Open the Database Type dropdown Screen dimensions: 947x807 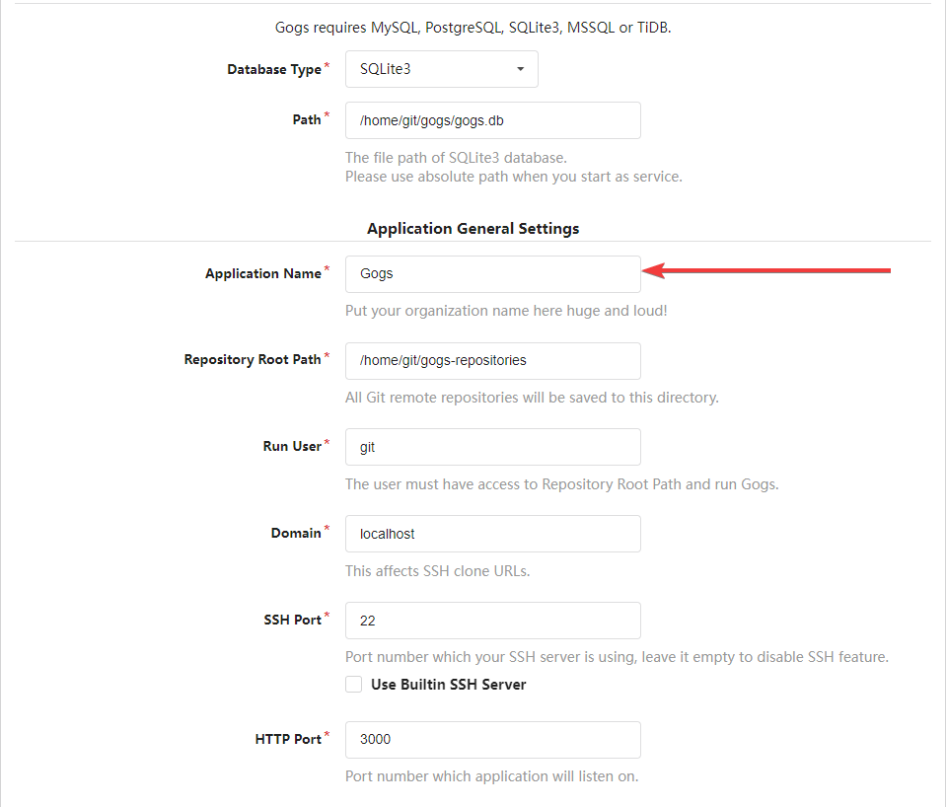442,69
